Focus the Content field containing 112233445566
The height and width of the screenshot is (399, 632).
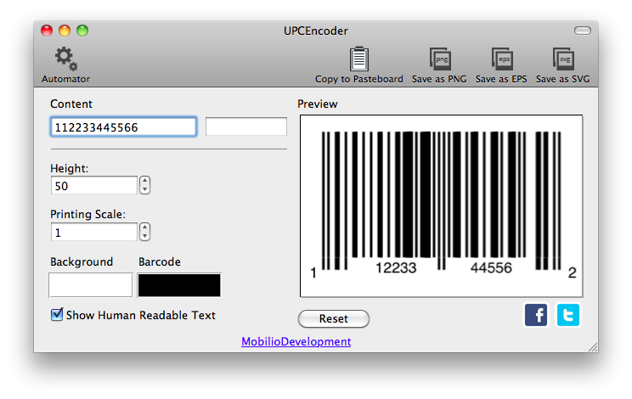[x=124, y=127]
